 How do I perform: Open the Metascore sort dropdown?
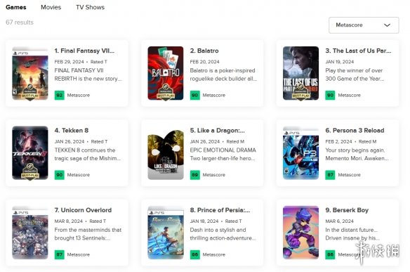[x=364, y=25]
